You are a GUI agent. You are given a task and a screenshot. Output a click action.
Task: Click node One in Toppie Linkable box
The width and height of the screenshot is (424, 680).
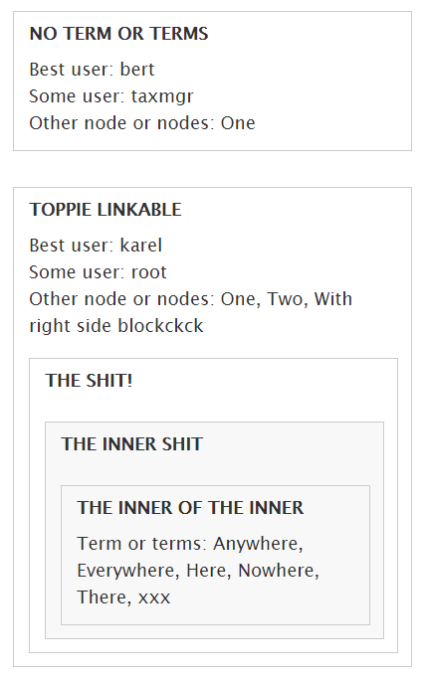coord(238,299)
